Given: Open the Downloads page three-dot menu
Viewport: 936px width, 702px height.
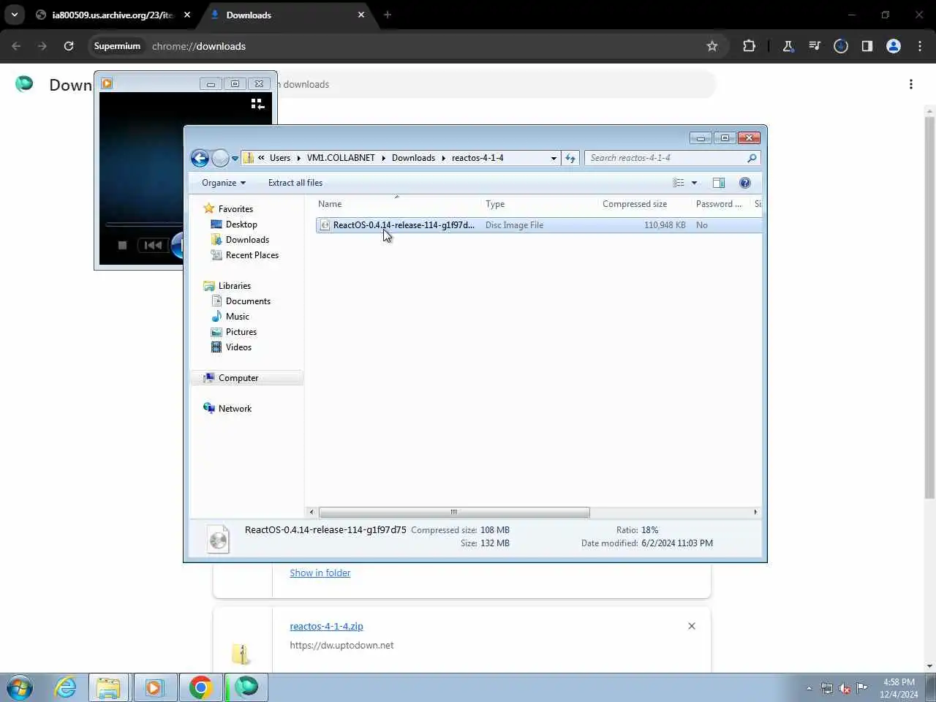Looking at the screenshot, I should tap(911, 84).
